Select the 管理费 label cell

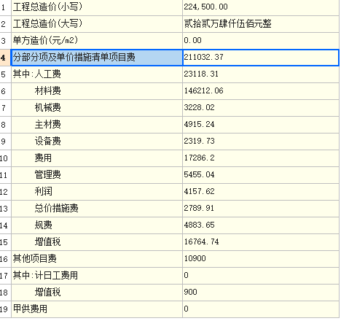tap(97, 175)
